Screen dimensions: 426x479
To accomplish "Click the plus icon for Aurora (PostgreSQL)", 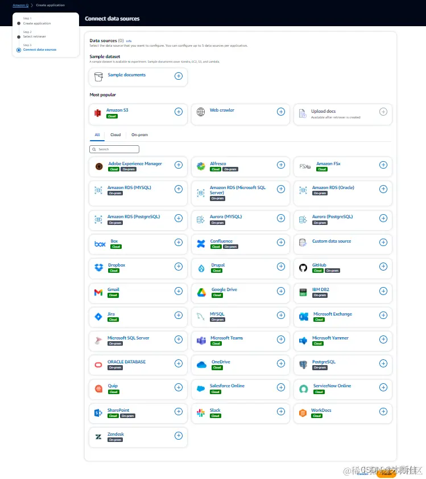I will (383, 218).
